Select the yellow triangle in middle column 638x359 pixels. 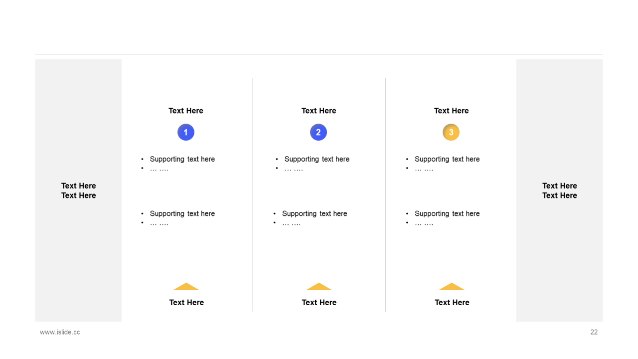[319, 286]
